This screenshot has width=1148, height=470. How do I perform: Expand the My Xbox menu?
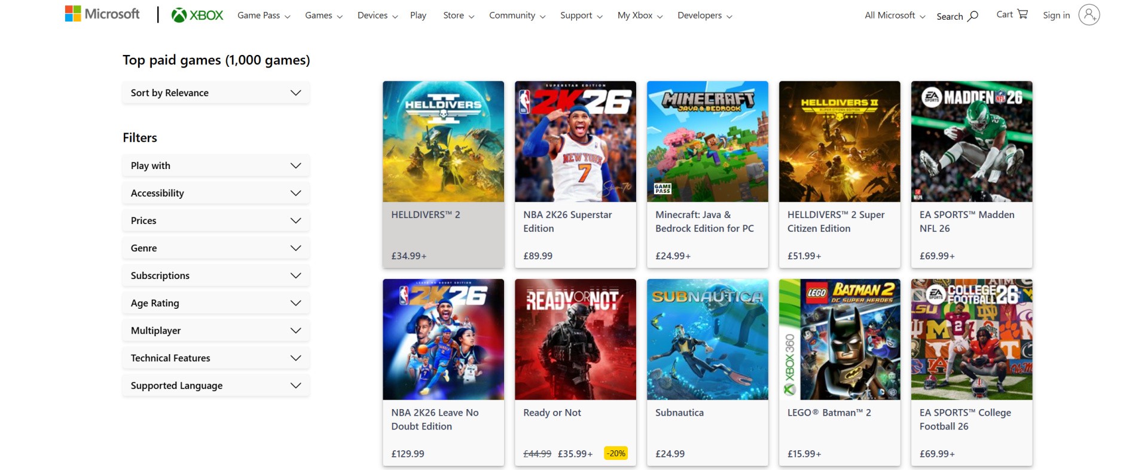[x=640, y=16]
